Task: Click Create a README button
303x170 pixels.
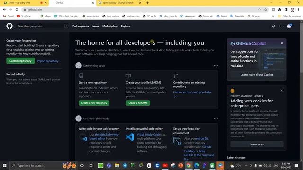Action: tap(138, 103)
